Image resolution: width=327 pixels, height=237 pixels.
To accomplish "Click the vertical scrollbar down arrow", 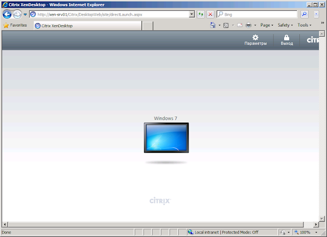I will tap(322, 219).
